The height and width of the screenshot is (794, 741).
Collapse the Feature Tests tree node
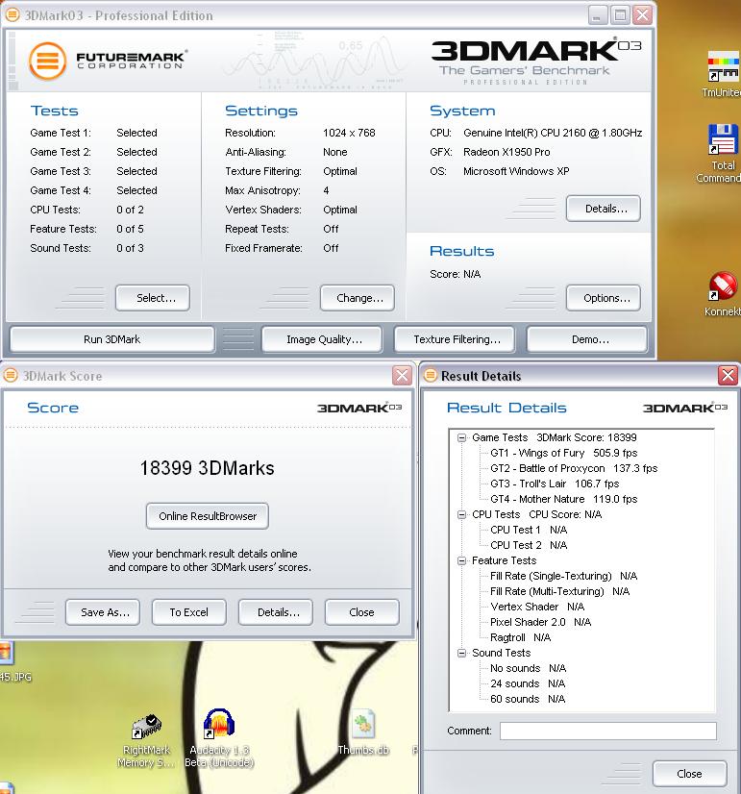461,560
